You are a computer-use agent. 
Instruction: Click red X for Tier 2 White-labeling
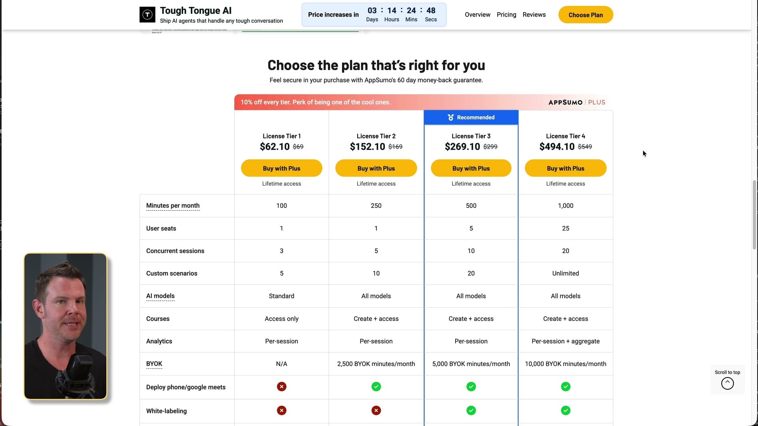click(x=376, y=411)
